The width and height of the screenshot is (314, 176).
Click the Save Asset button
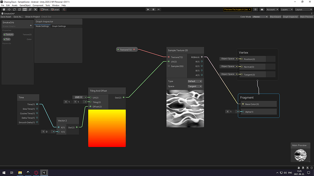6,17
